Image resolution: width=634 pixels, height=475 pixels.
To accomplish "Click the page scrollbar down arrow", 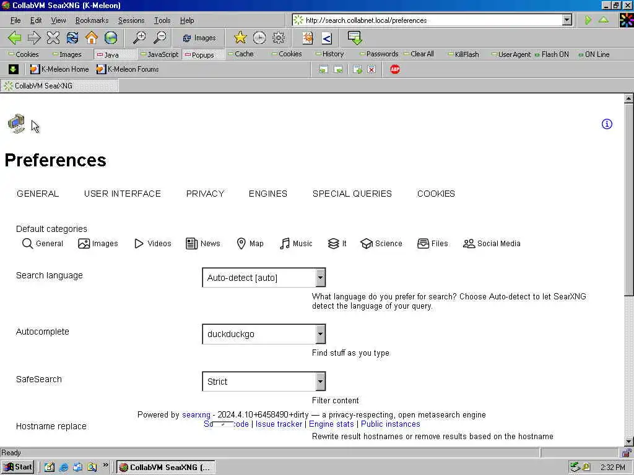I will (x=629, y=442).
